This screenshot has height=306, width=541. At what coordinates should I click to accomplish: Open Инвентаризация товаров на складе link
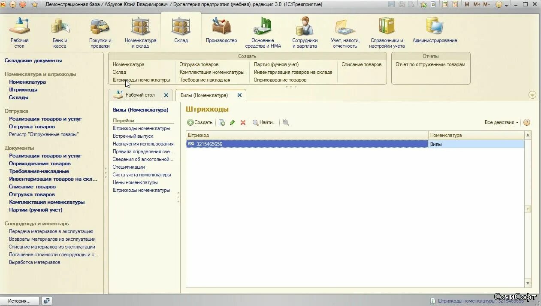pyautogui.click(x=293, y=72)
